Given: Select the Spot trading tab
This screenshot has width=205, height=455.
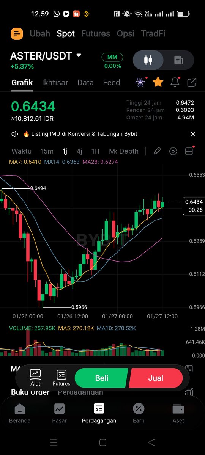Looking at the screenshot, I should coord(66,34).
